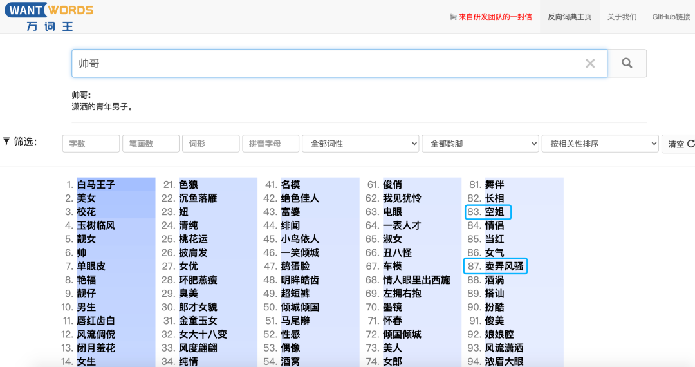This screenshot has height=367, width=695.
Task: Click the refresh icon on the 清空 button
Action: 690,144
